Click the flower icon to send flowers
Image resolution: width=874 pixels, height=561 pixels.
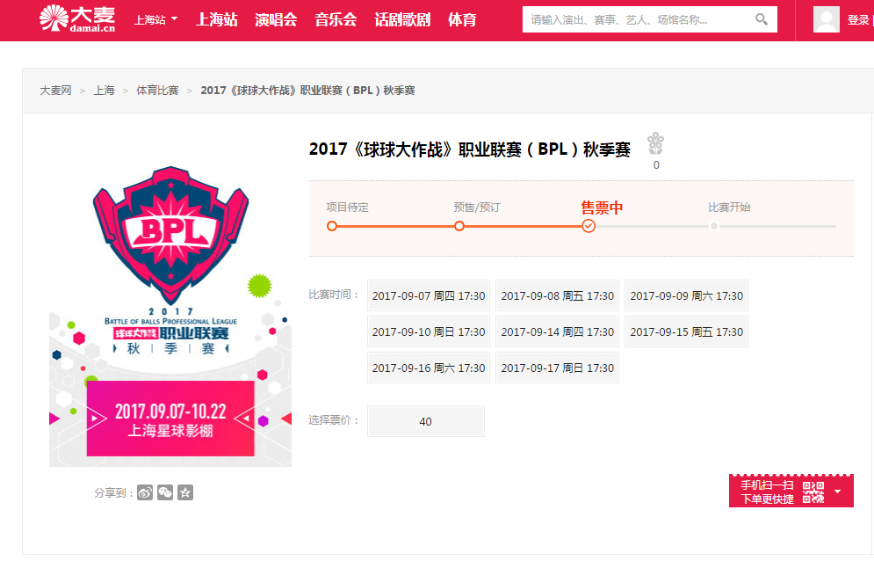click(x=655, y=142)
